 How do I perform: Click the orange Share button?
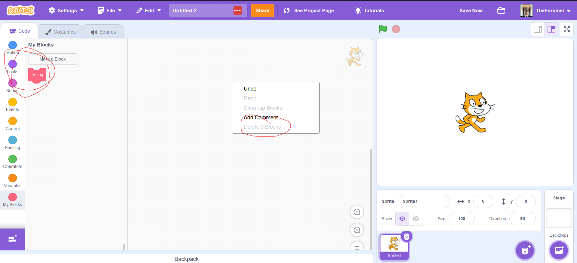(x=262, y=10)
